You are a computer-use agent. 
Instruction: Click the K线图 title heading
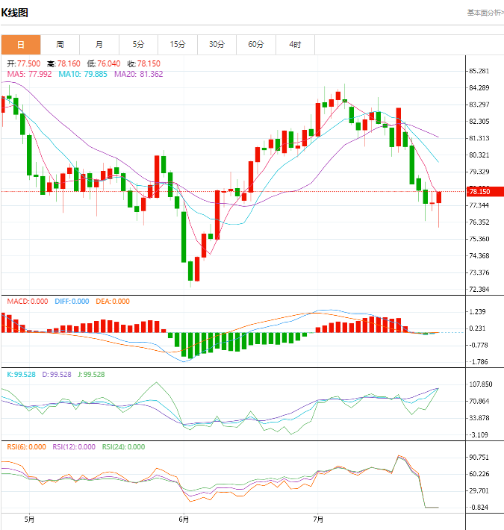point(15,13)
